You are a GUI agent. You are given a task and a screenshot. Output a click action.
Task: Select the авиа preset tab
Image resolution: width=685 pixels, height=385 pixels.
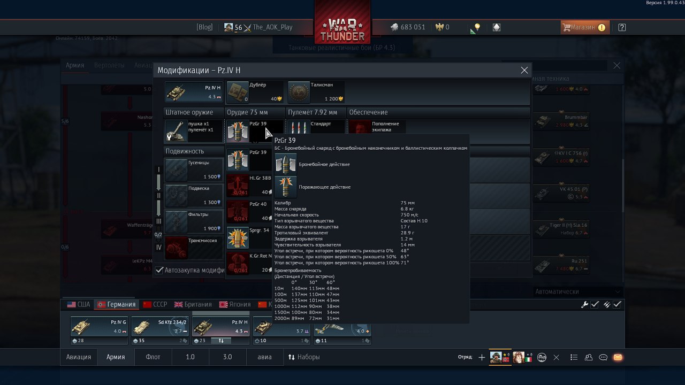pos(264,357)
